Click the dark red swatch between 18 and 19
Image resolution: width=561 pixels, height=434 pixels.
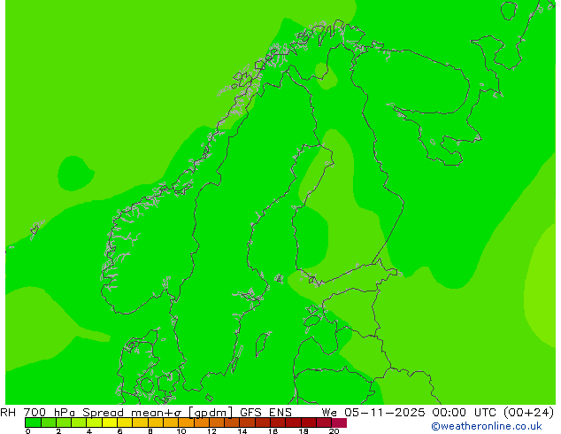309,422
